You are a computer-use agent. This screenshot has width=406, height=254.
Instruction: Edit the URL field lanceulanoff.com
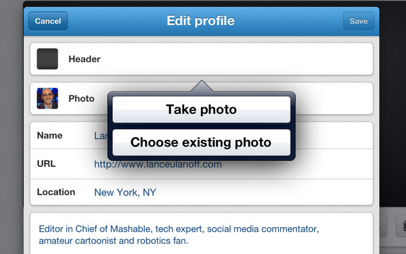point(158,164)
